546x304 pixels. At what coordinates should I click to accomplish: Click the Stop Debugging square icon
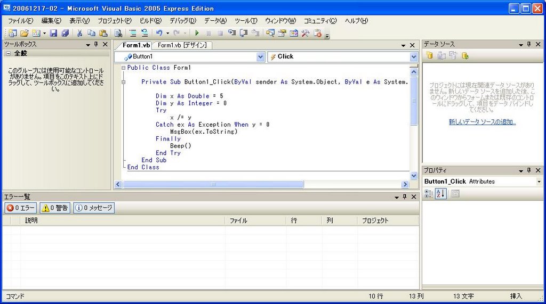tap(220, 33)
